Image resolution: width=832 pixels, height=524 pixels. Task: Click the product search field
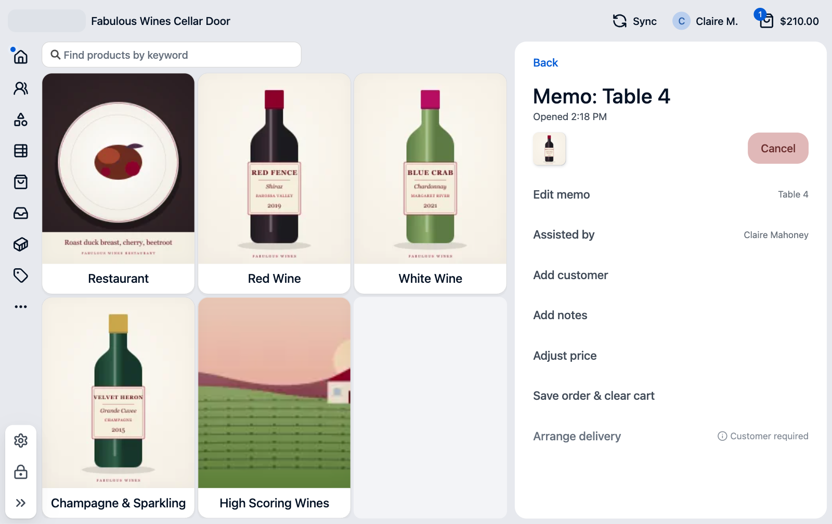click(x=172, y=55)
